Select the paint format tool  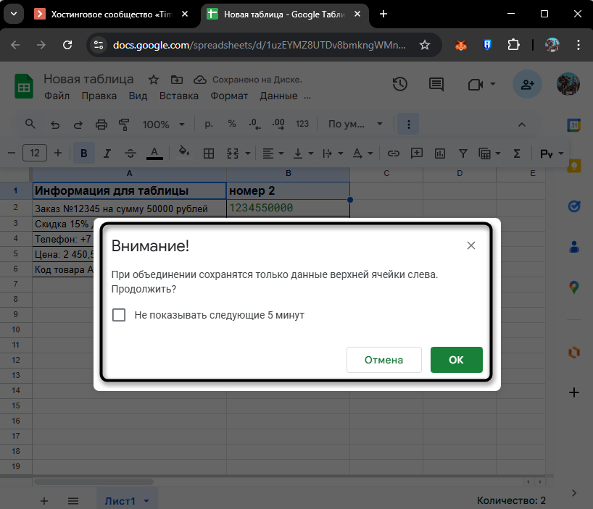click(123, 125)
